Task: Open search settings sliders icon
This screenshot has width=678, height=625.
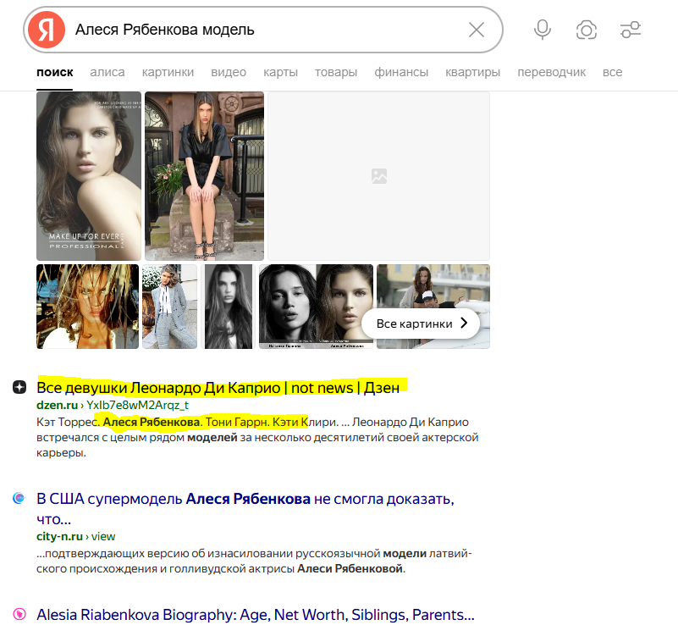Action: pos(631,30)
